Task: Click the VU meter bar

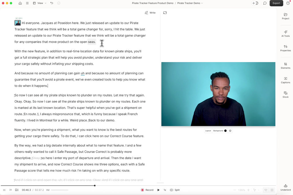Action: coord(60,190)
